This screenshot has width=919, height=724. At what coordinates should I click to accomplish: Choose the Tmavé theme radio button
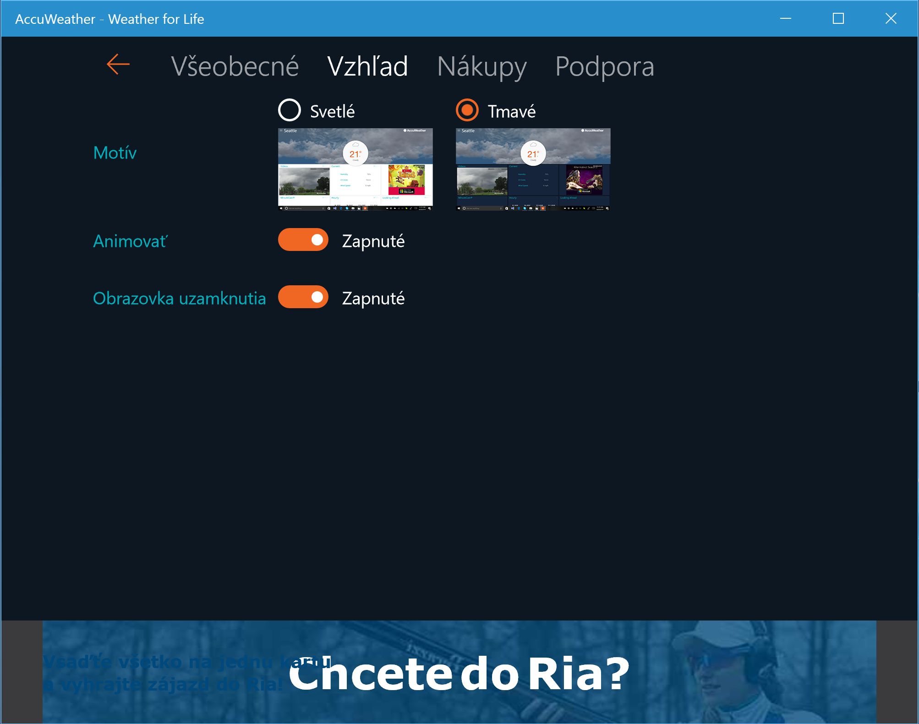click(467, 110)
